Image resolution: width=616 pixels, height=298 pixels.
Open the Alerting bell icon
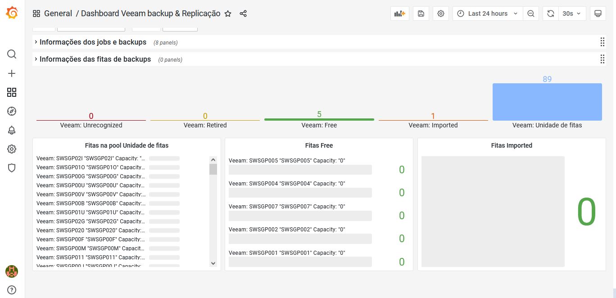pyautogui.click(x=12, y=130)
